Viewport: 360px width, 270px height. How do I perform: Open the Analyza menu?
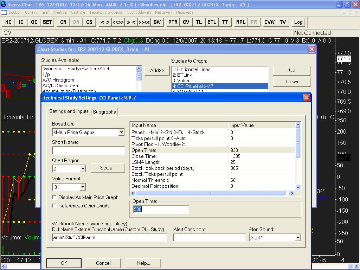[60, 12]
